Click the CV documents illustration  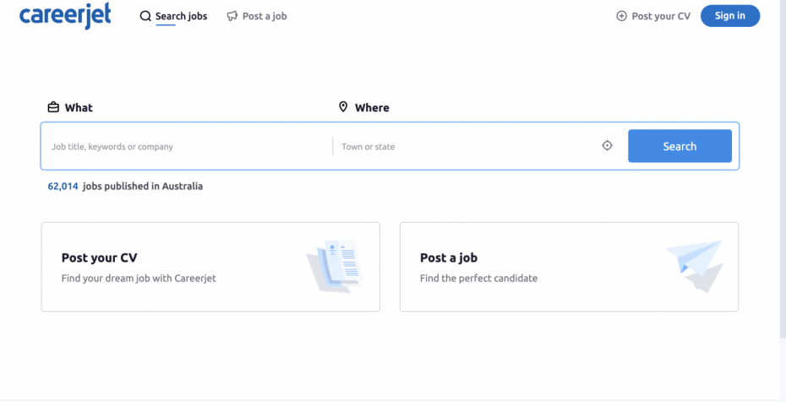click(335, 266)
